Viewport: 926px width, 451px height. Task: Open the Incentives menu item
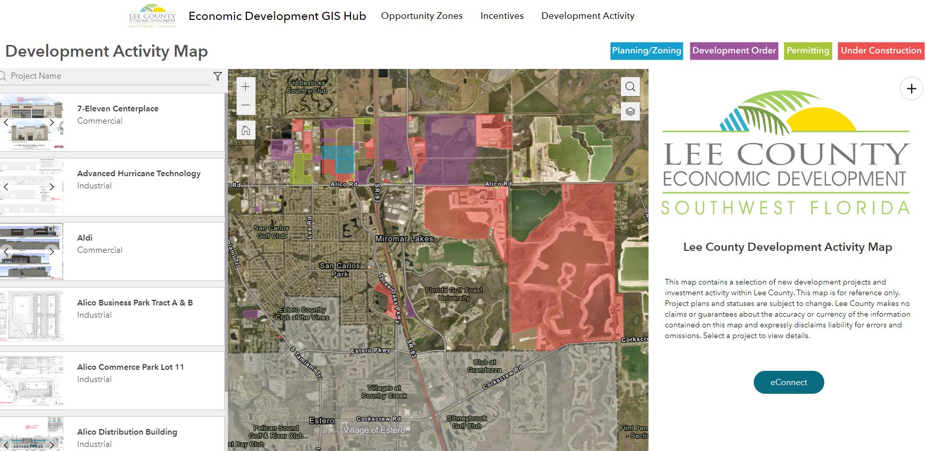(x=502, y=16)
